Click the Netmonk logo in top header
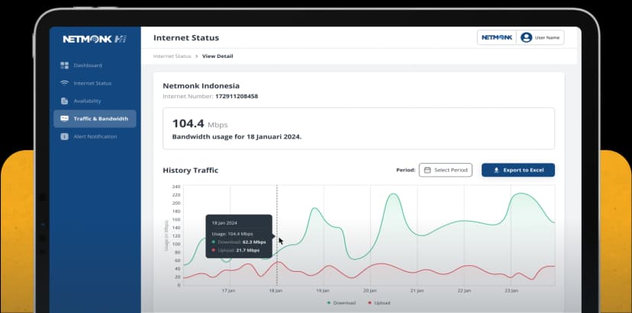The width and height of the screenshot is (632, 313). point(497,37)
